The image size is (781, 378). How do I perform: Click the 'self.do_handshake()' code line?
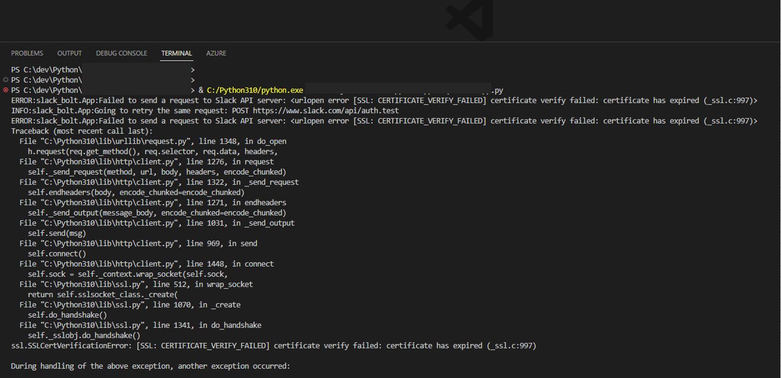pos(68,315)
